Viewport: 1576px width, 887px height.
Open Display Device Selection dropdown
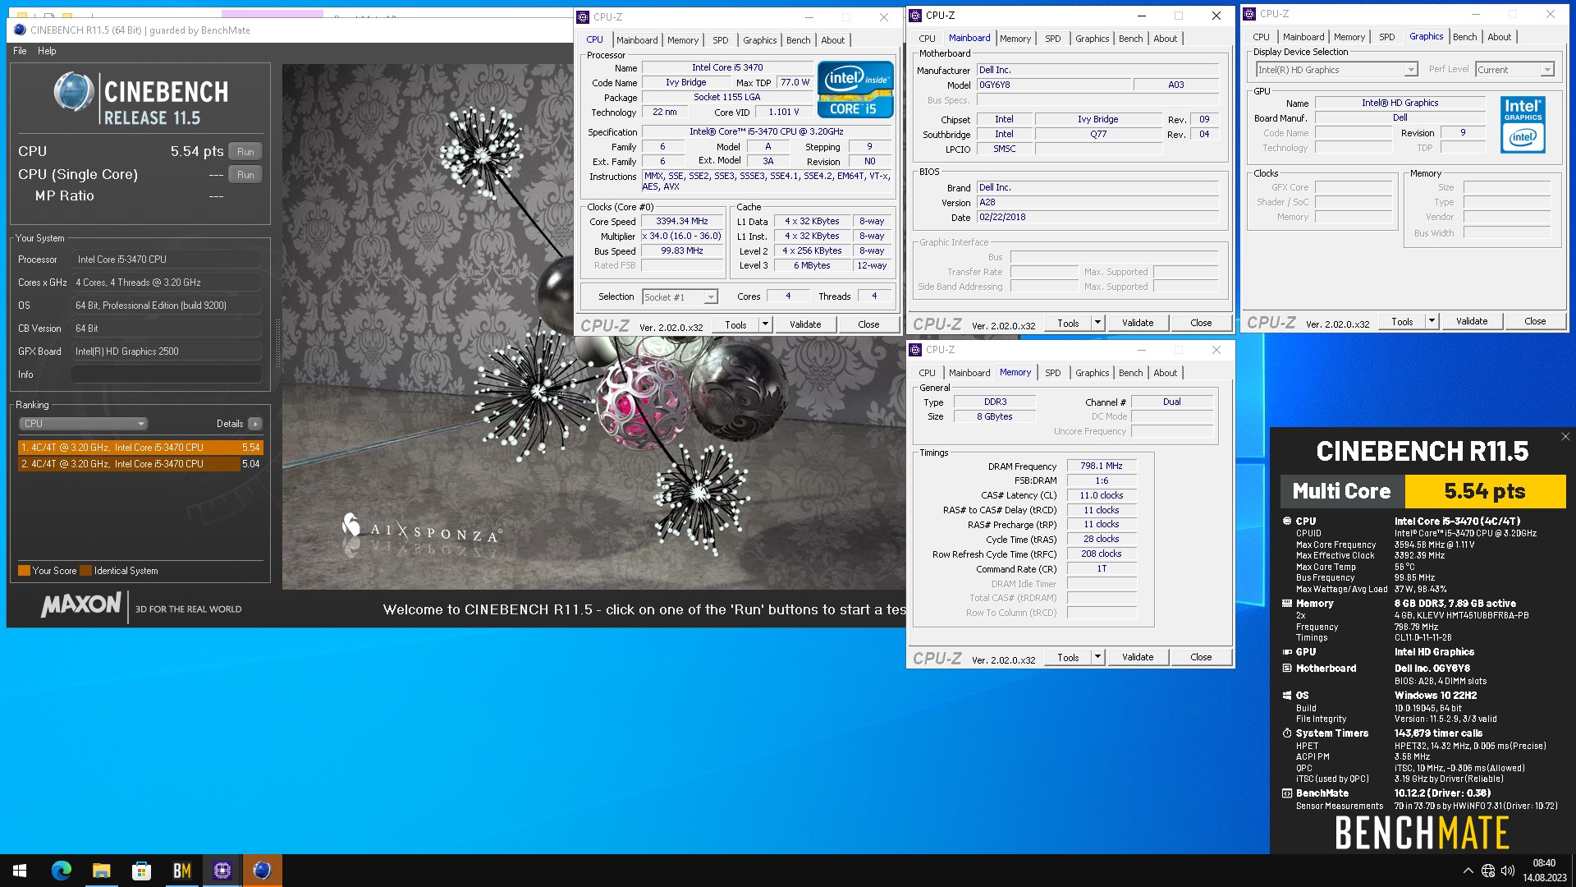click(x=1336, y=70)
